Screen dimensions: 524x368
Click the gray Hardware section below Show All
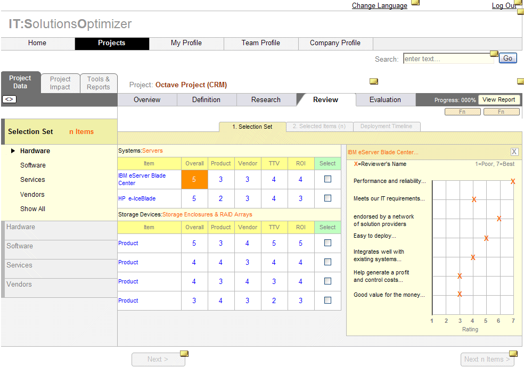pos(61,230)
